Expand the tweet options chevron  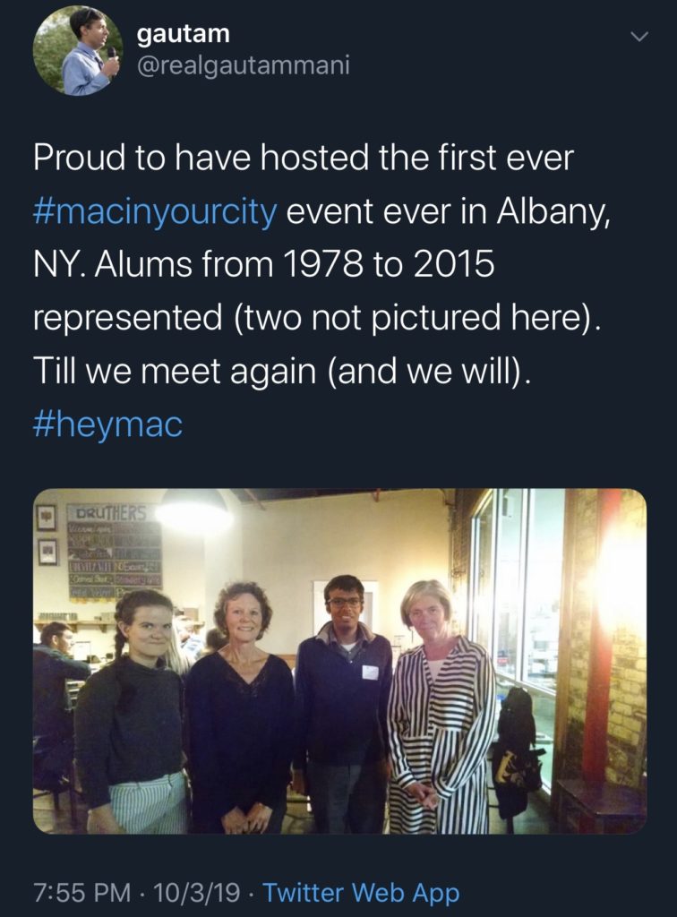(x=638, y=37)
